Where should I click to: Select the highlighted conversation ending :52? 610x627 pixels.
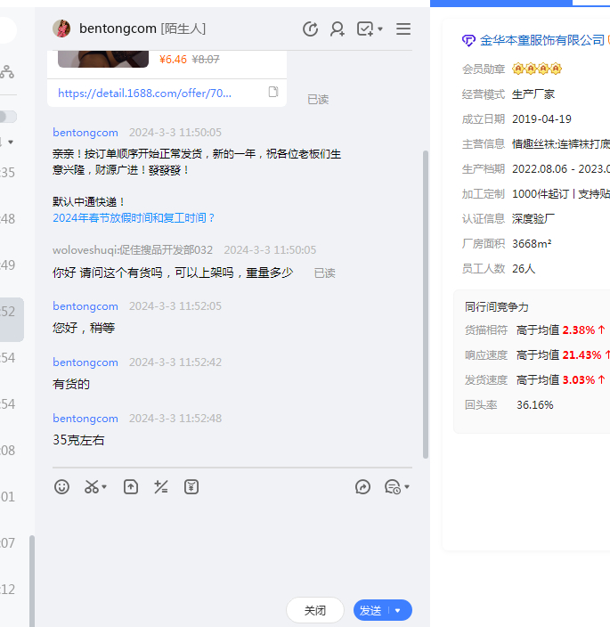click(x=11, y=320)
